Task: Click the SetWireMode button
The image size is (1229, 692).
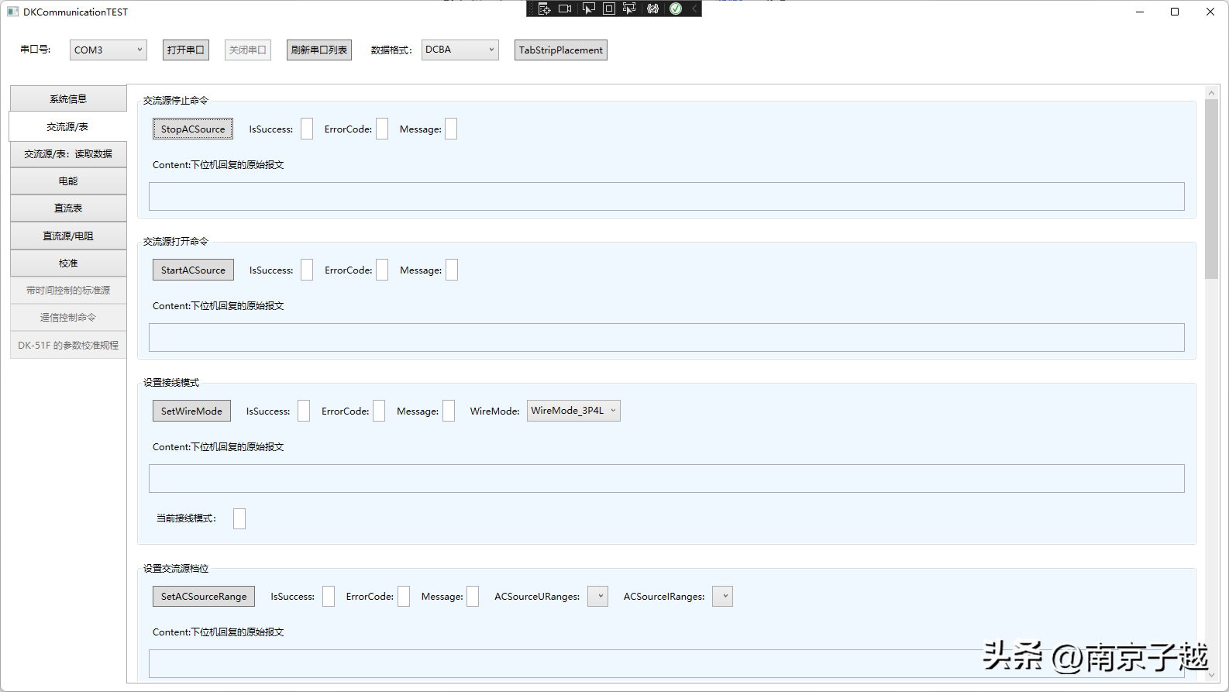Action: pos(191,411)
